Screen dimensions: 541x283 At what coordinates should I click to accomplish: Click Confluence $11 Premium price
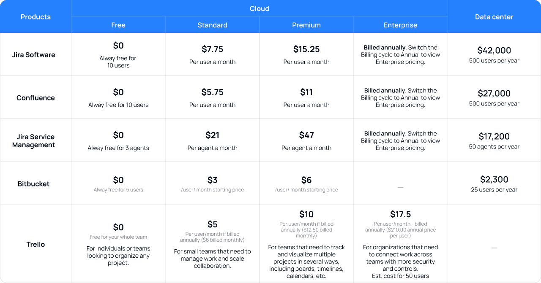[x=306, y=92]
